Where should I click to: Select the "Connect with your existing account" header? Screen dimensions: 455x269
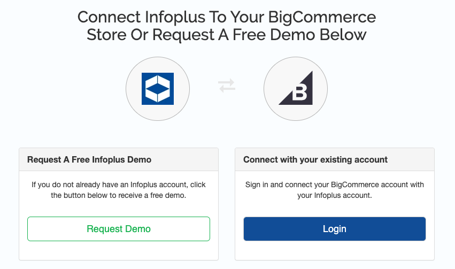315,159
